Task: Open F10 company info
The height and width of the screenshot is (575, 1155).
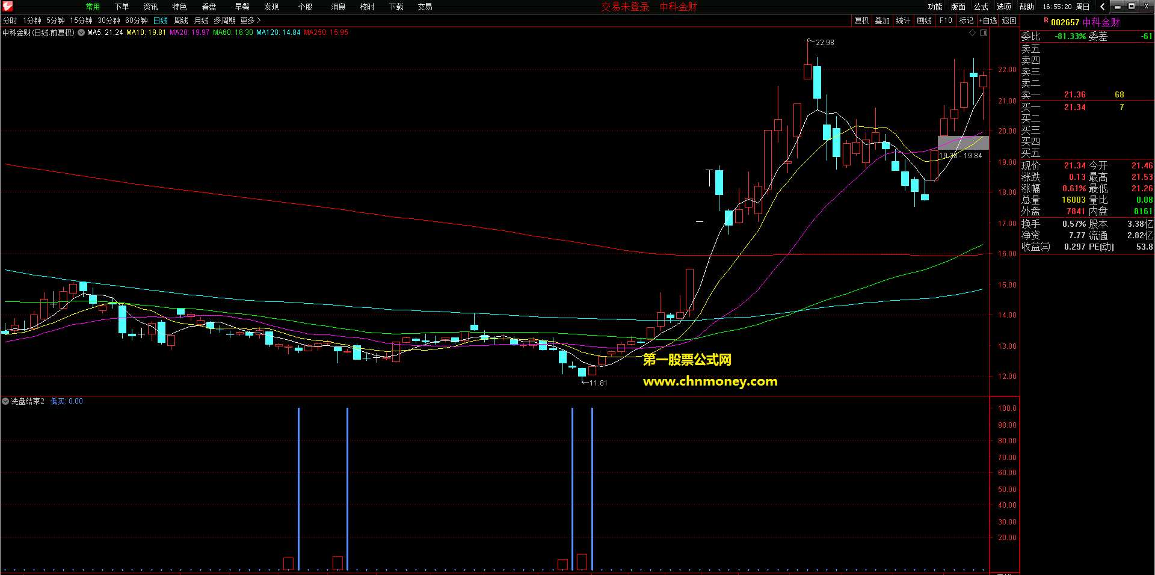Action: (946, 20)
